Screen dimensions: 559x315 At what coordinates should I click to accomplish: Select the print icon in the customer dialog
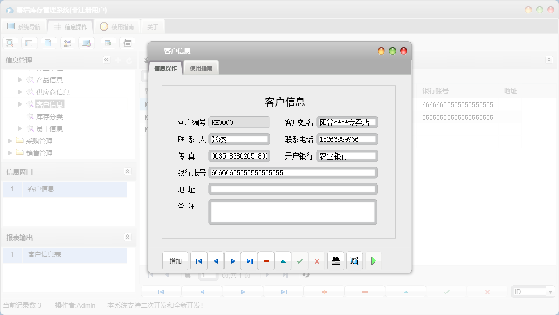click(x=336, y=260)
